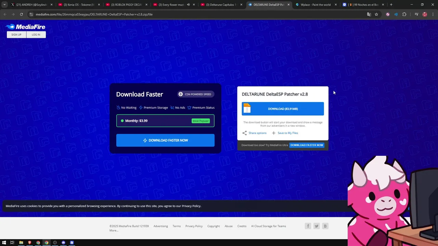Open the Credits footer link
Viewport: 438px width, 246px height.
(242, 226)
